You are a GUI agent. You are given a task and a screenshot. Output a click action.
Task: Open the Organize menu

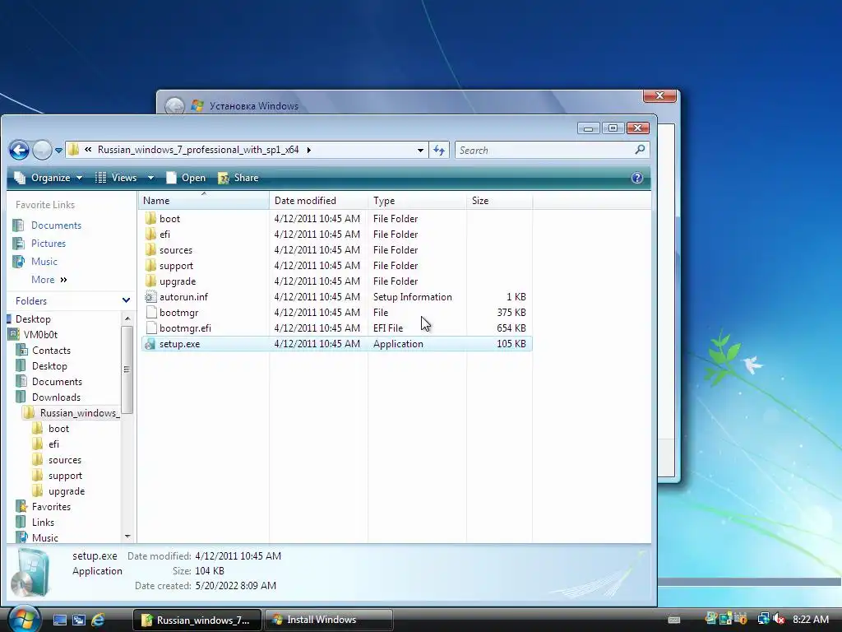point(49,178)
